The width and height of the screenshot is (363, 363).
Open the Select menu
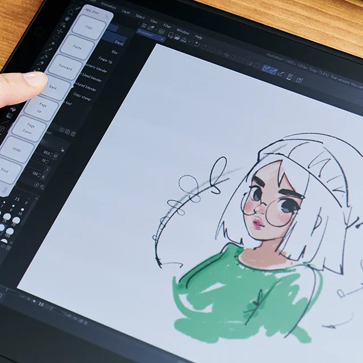point(140,16)
